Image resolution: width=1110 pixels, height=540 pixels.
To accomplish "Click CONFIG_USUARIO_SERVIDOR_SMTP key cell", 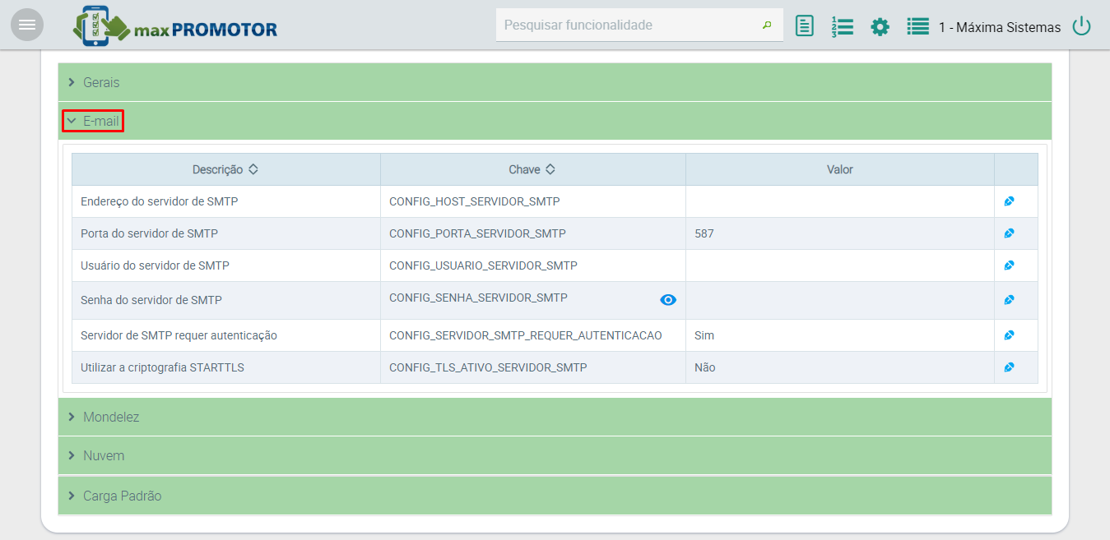I will (x=533, y=265).
